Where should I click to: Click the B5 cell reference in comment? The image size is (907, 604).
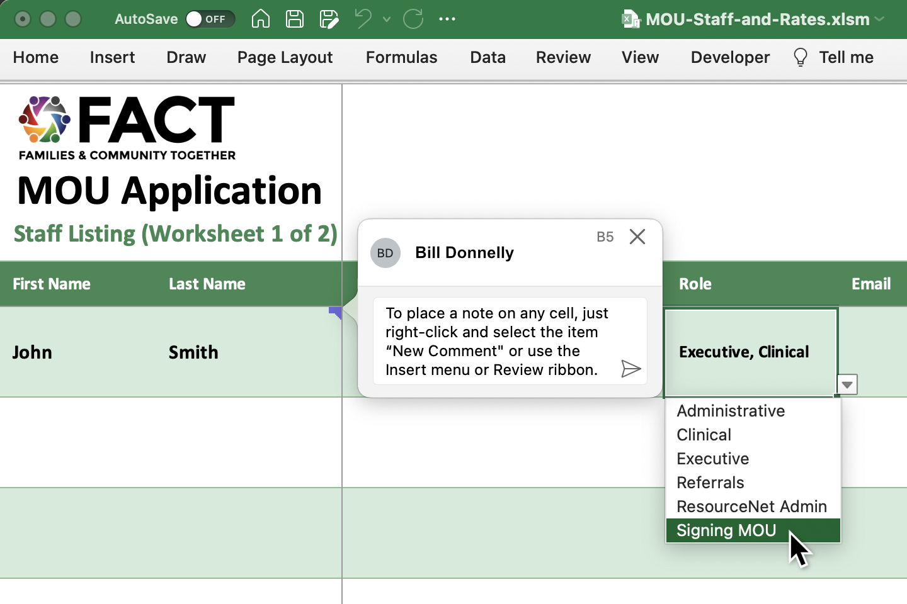[x=605, y=237]
